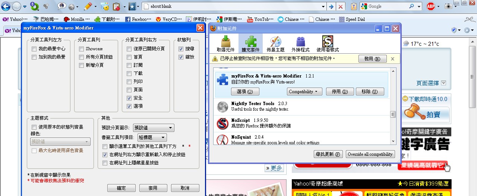Click the green reload swirl icon
This screenshot has height=196, width=477.
(x=34, y=6)
